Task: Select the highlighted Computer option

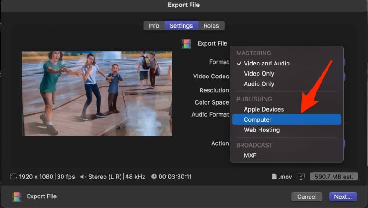Action: pos(258,119)
